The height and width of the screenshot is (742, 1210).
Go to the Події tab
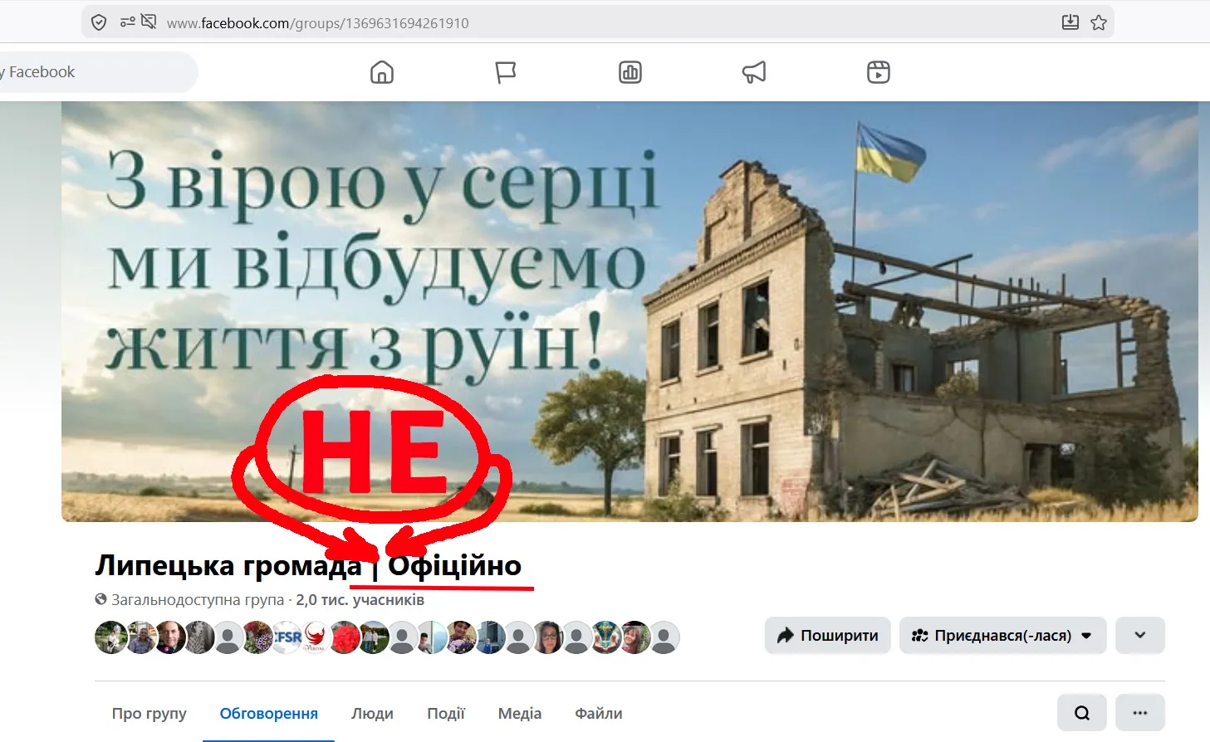click(x=446, y=714)
